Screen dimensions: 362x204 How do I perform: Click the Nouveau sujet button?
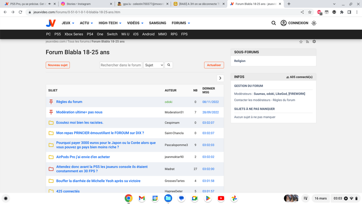click(58, 65)
